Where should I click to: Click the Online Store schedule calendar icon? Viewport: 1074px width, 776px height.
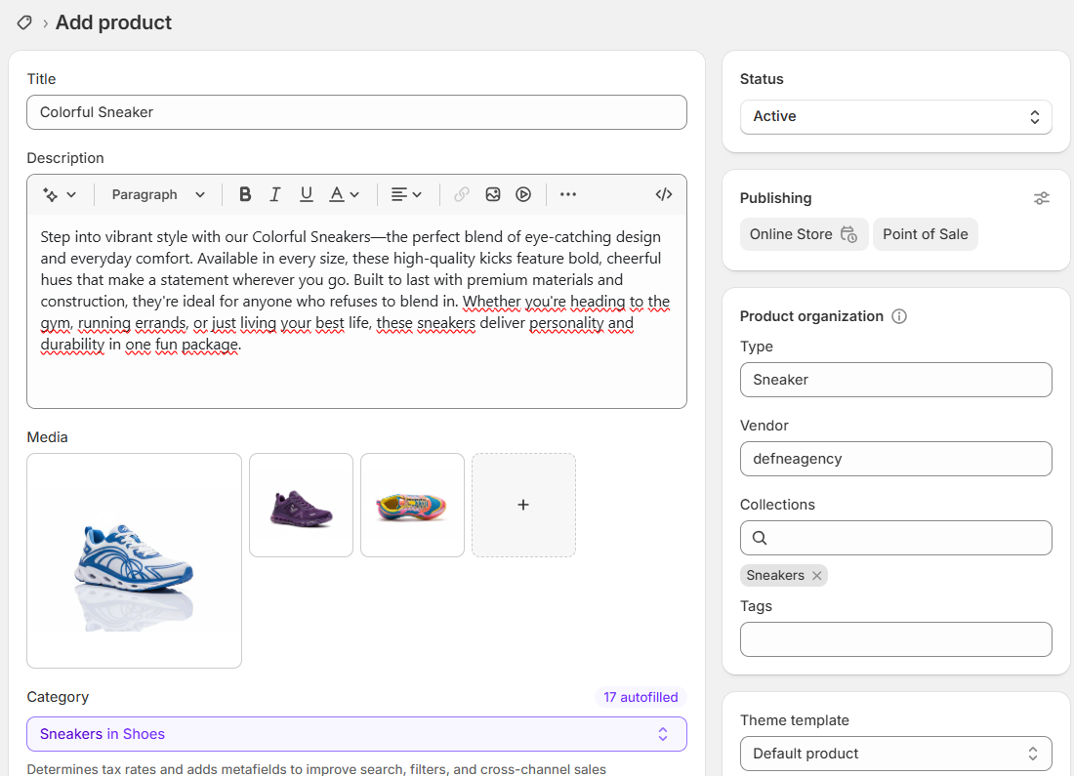[x=848, y=234]
